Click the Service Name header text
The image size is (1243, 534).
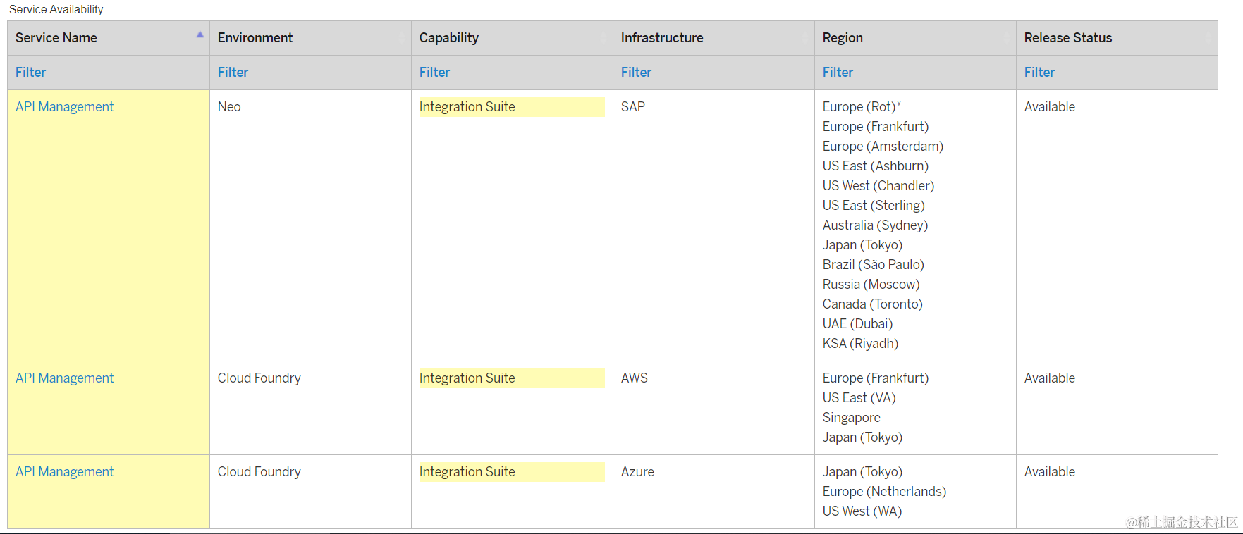coord(56,38)
